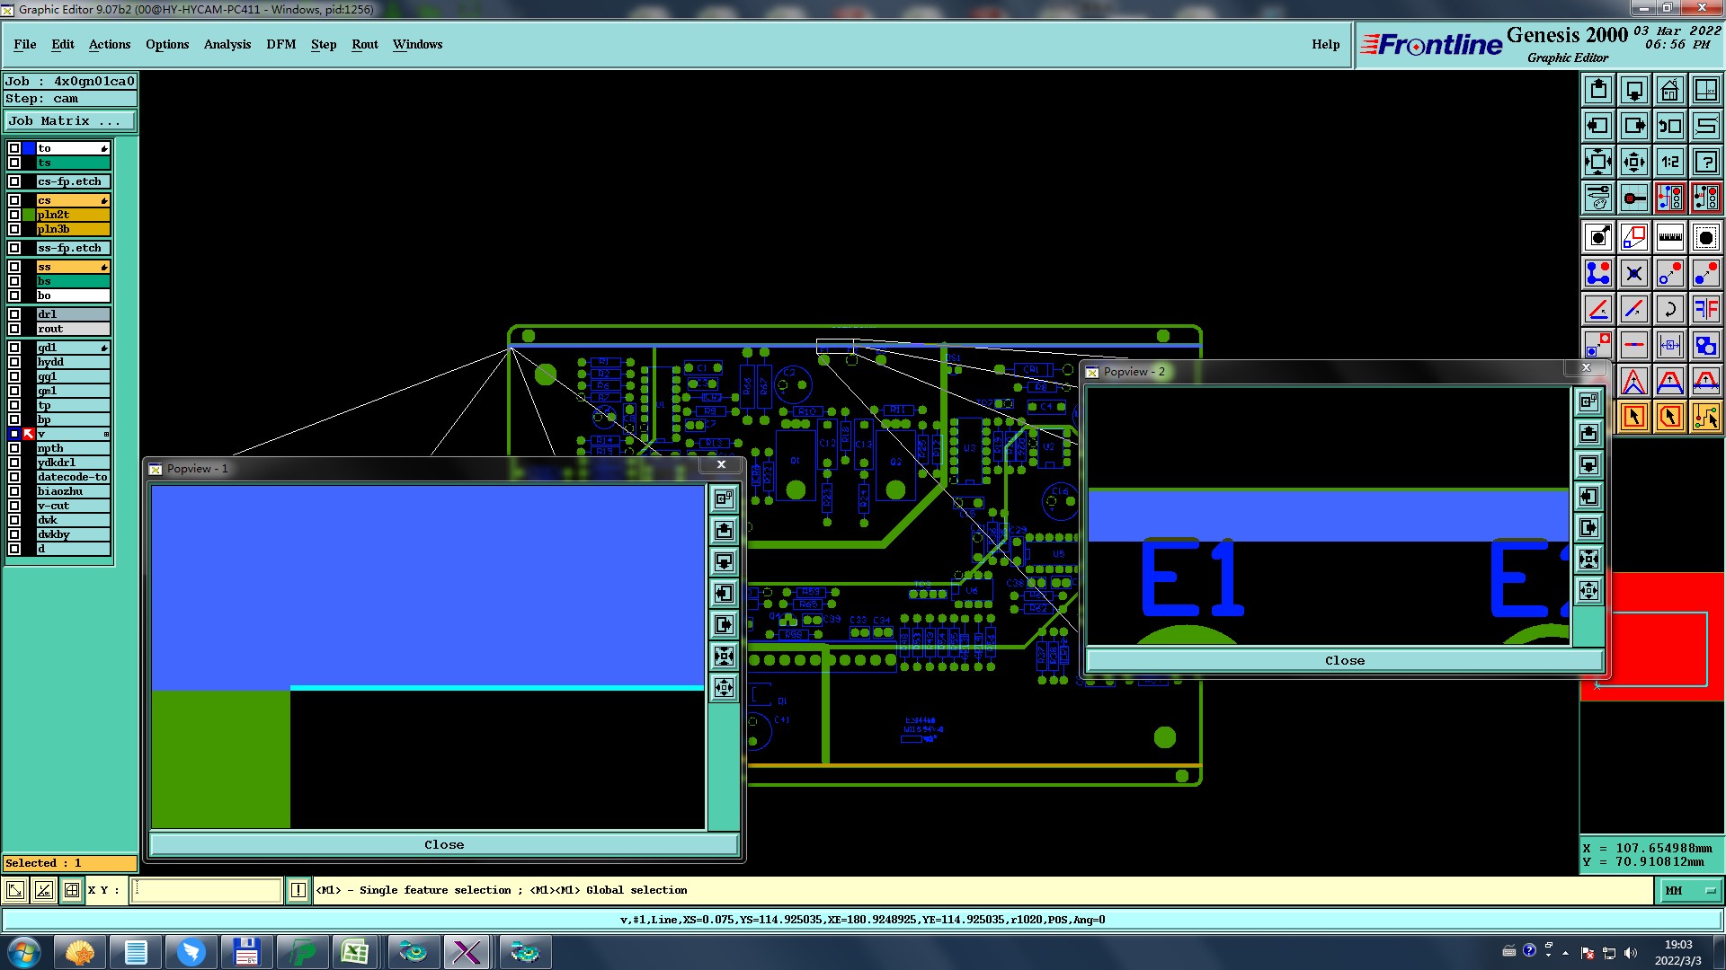
Task: Click the zoom out arrows icon
Action: (x=1634, y=162)
